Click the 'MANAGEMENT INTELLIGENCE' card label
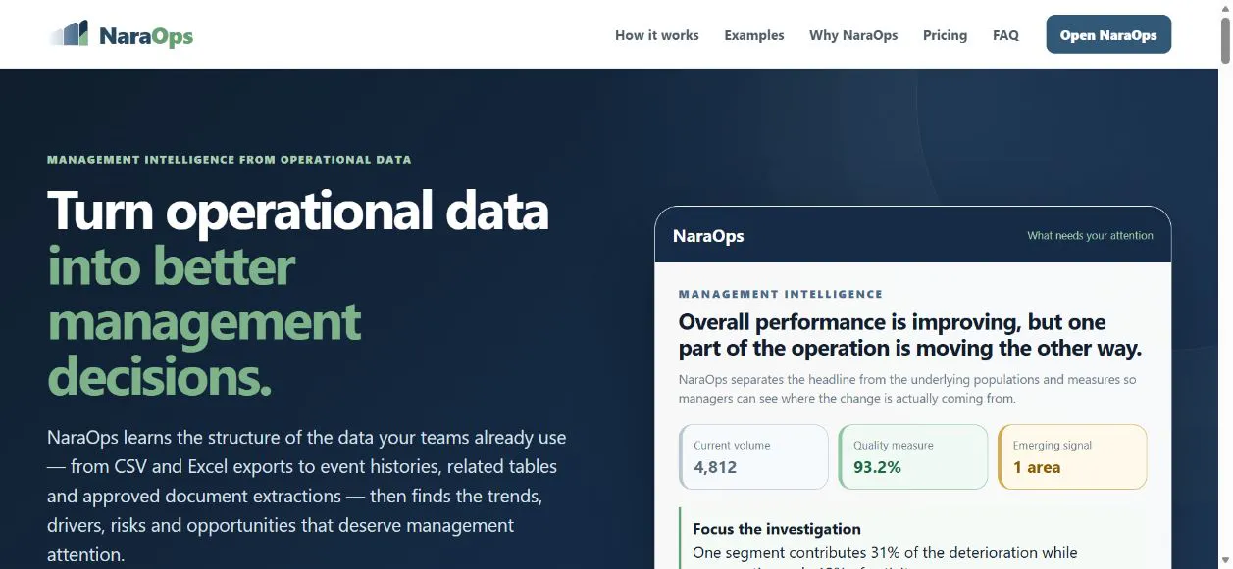Screen dimensions: 1233x569 click(781, 294)
